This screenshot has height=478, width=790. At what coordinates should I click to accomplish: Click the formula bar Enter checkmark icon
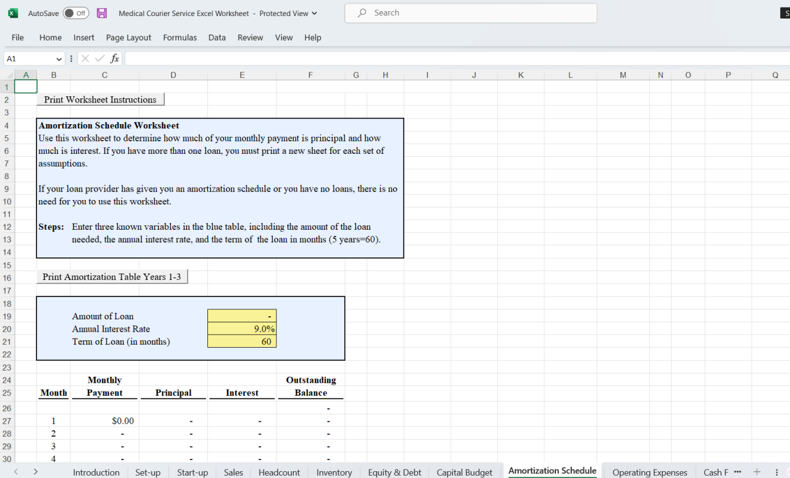tap(101, 59)
